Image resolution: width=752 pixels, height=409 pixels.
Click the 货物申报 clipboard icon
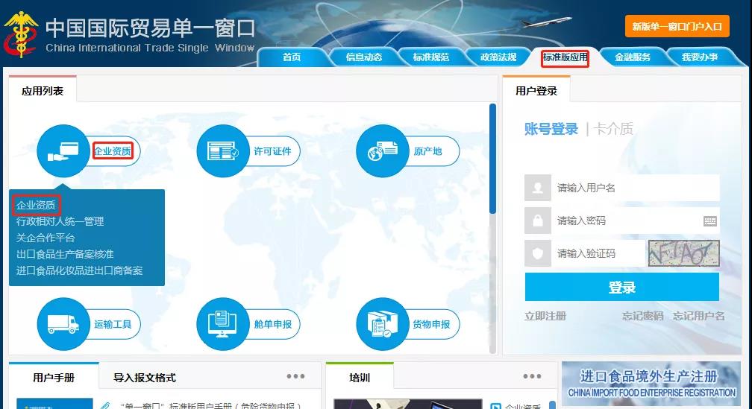(x=382, y=324)
